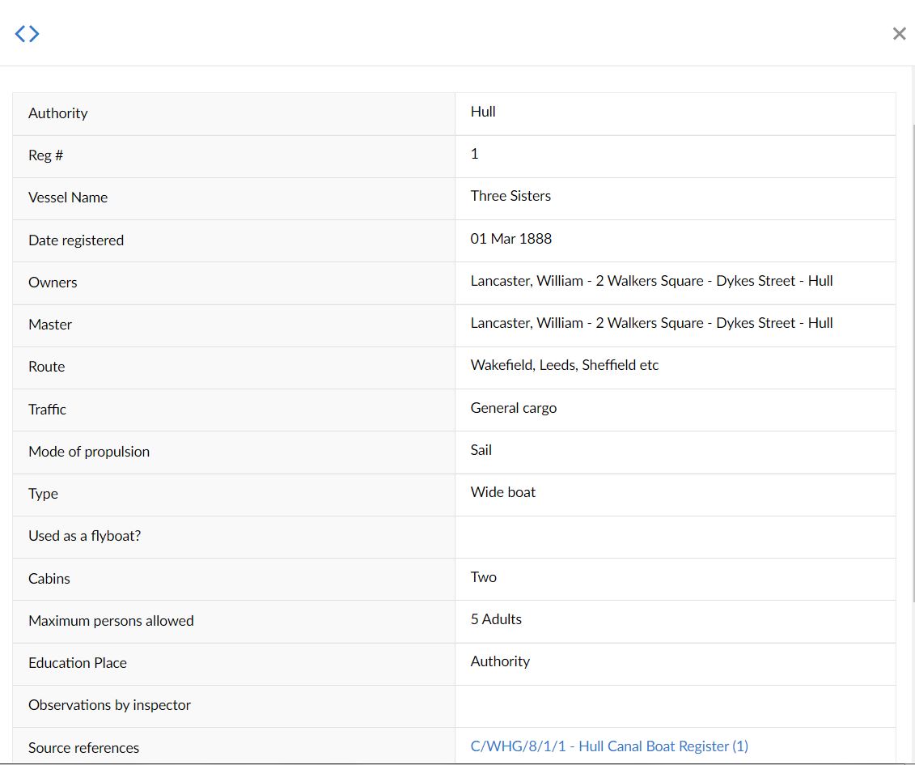Select the Cabins value Two
915x765 pixels.
[483, 577]
